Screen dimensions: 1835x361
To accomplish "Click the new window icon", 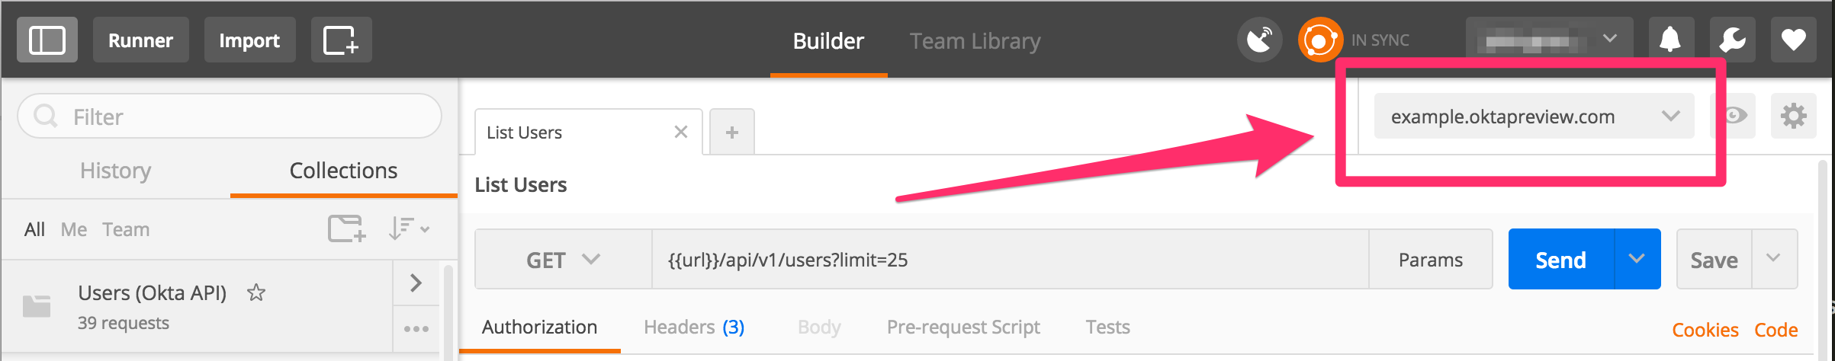I will click(341, 40).
